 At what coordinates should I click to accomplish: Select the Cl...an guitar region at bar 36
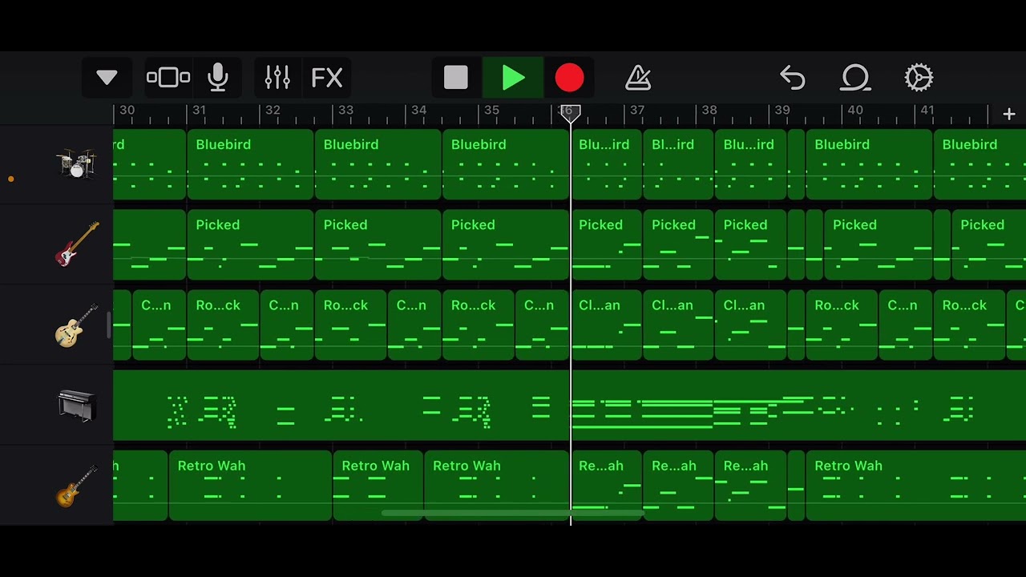tap(606, 325)
